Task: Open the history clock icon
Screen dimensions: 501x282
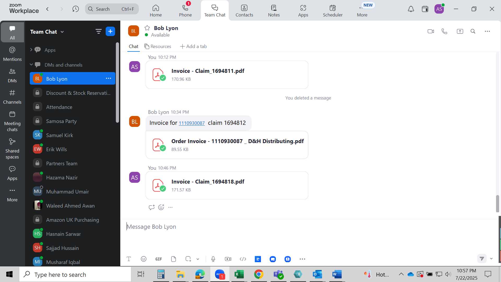Action: tap(76, 9)
